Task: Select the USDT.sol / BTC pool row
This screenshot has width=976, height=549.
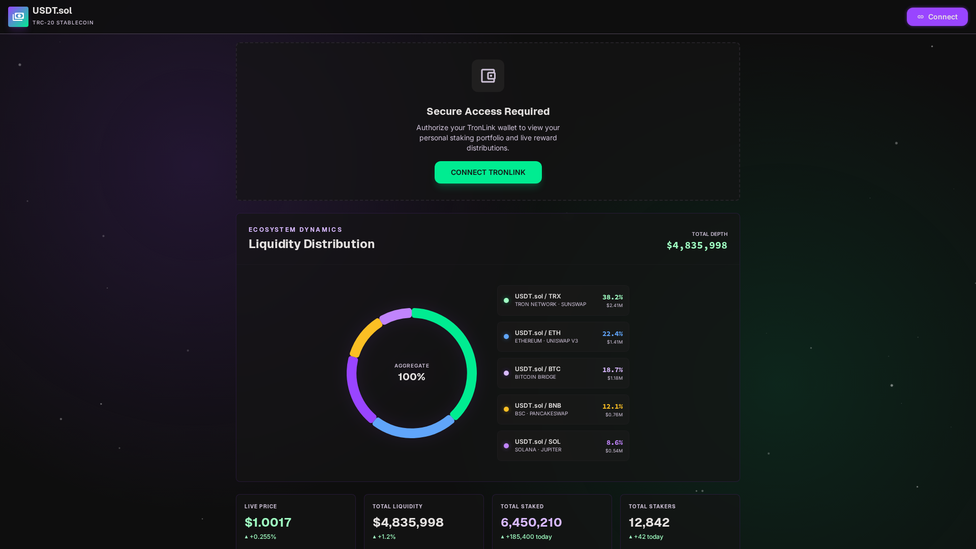Action: [563, 373]
